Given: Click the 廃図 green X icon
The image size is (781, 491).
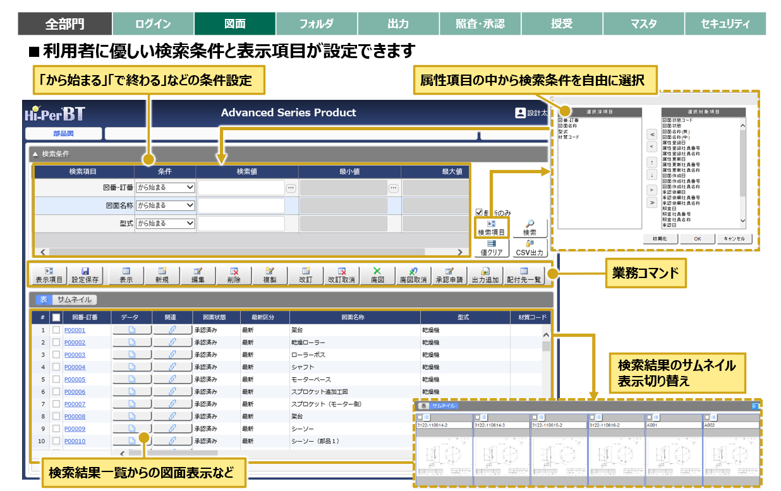Looking at the screenshot, I should [377, 270].
